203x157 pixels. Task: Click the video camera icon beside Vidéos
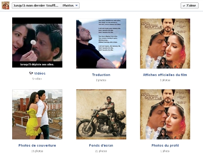(x=31, y=73)
